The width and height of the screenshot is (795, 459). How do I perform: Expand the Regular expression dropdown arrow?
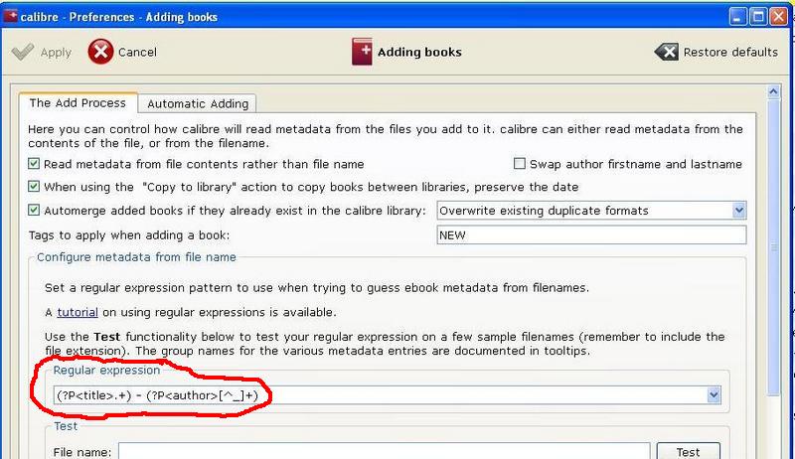pyautogui.click(x=714, y=395)
